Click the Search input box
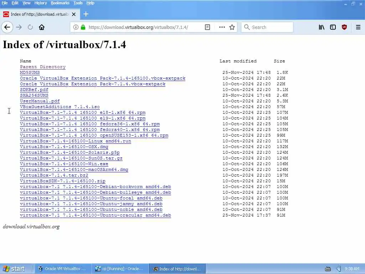 coord(267,27)
